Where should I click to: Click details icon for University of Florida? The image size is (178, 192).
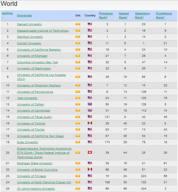coord(78,129)
